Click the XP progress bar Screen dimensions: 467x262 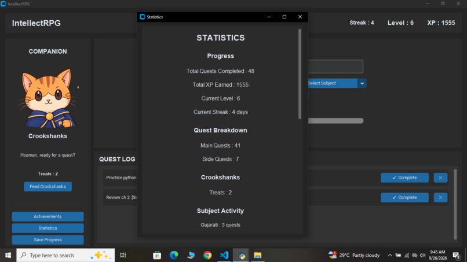pyautogui.click(x=335, y=121)
